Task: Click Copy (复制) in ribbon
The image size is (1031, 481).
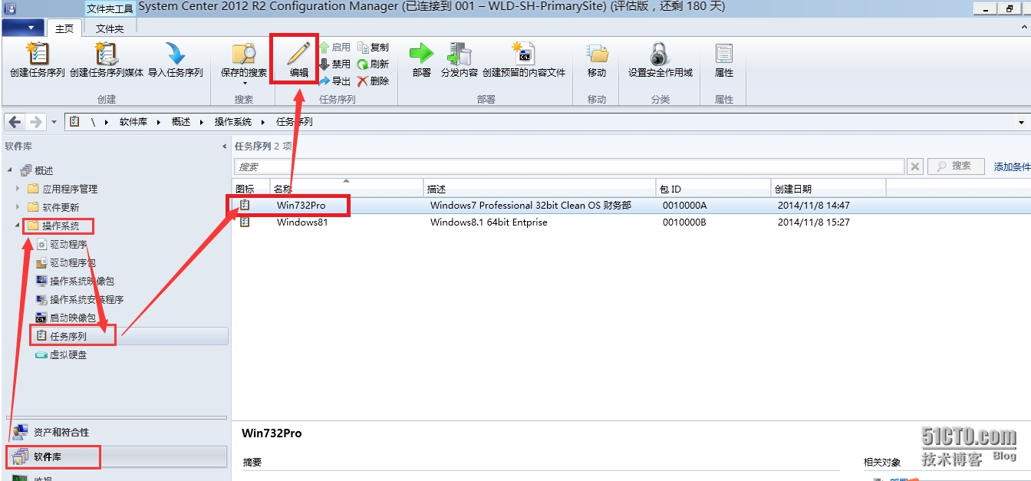Action: [x=374, y=48]
